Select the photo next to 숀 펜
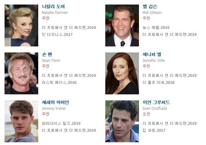Screen dimensions: 206x145 pyautogui.click(x=21, y=73)
